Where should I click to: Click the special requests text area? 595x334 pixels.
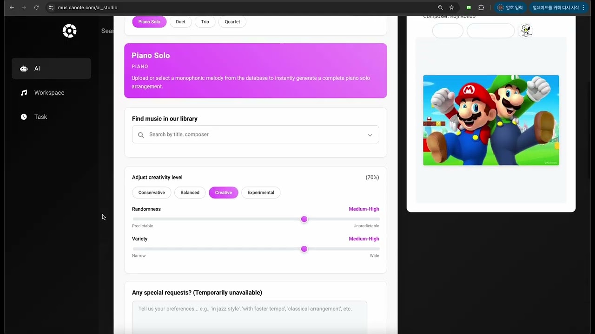[250, 317]
